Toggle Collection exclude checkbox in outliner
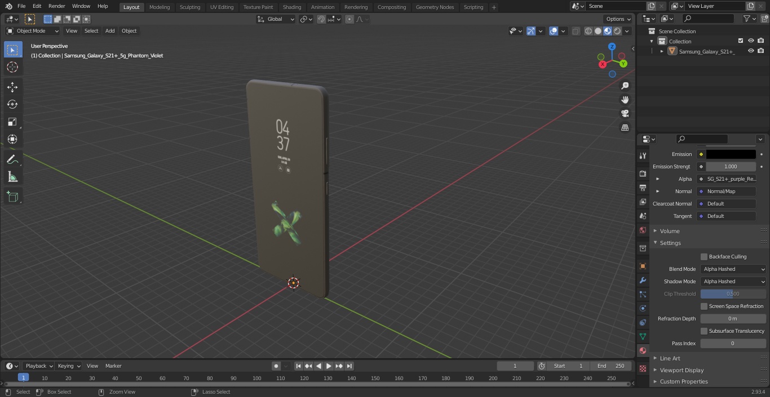This screenshot has height=397, width=770. (x=741, y=41)
